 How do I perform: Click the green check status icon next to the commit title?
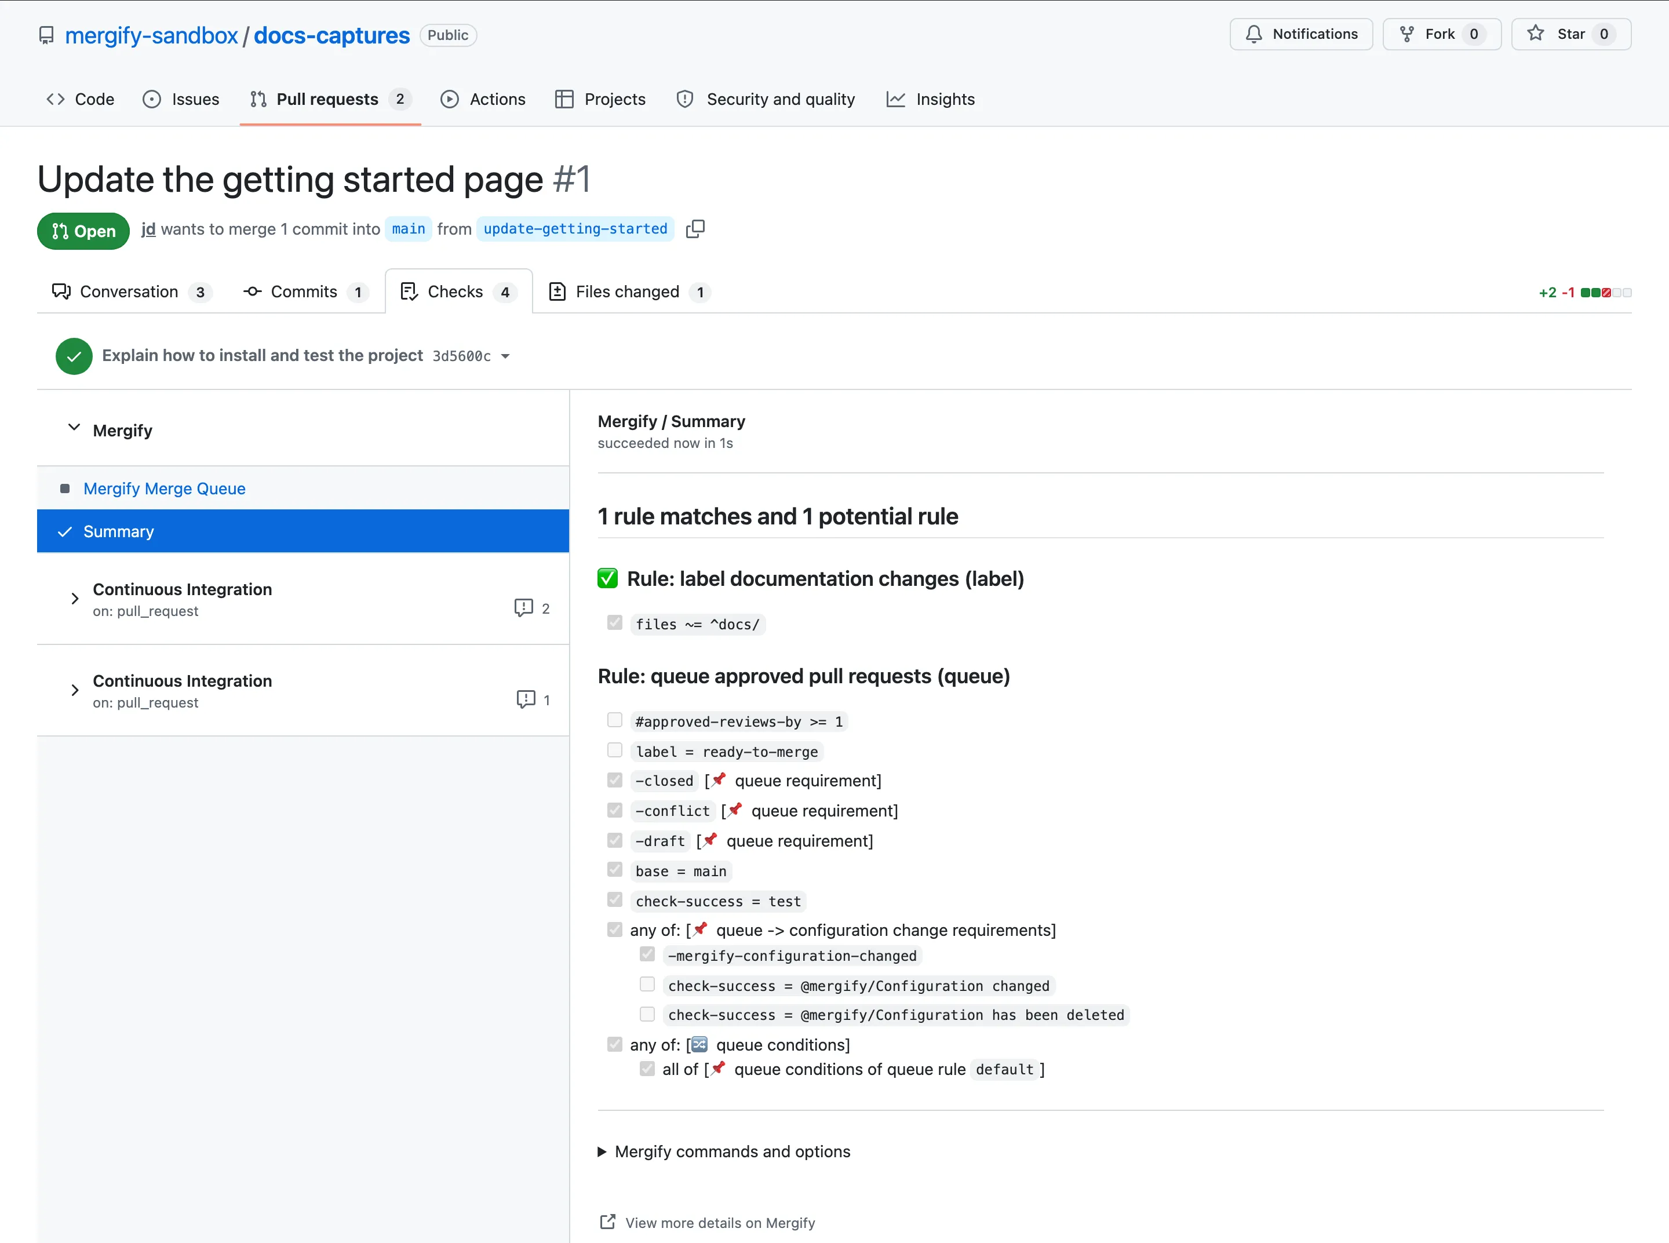(x=74, y=356)
